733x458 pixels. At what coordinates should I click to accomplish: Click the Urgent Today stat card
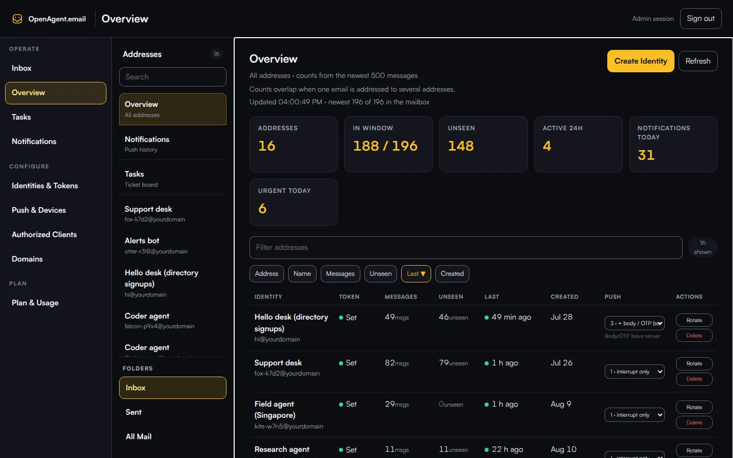(294, 202)
